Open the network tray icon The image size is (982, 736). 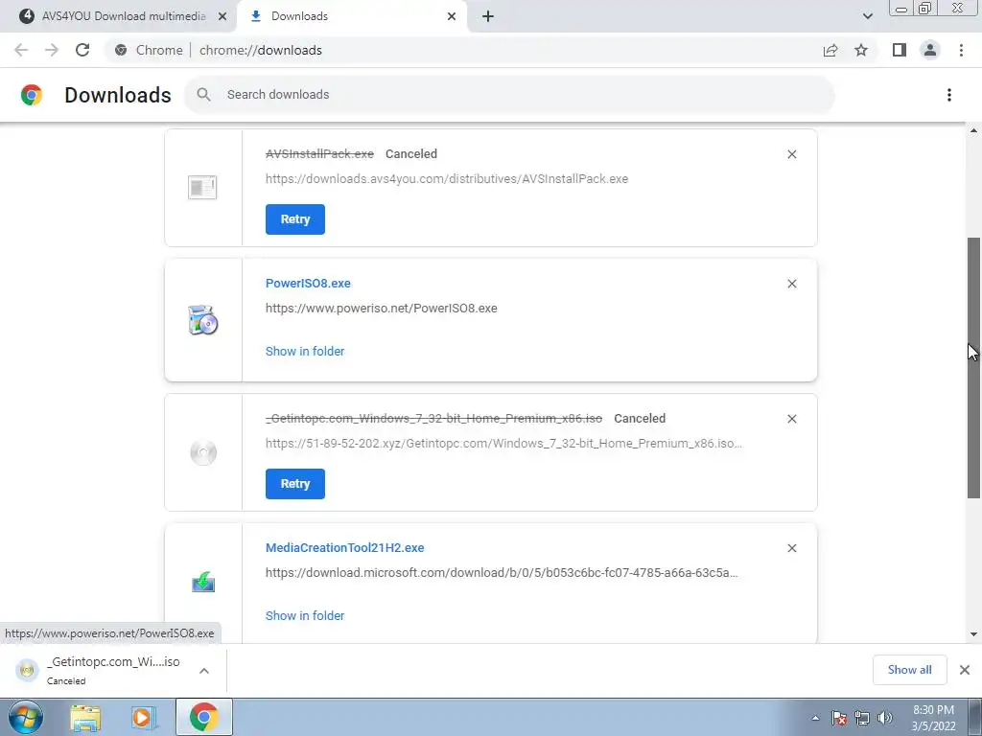[x=862, y=719]
